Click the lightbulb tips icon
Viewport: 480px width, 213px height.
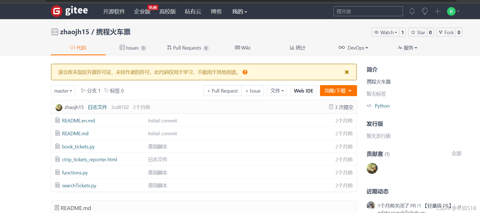click(425, 11)
